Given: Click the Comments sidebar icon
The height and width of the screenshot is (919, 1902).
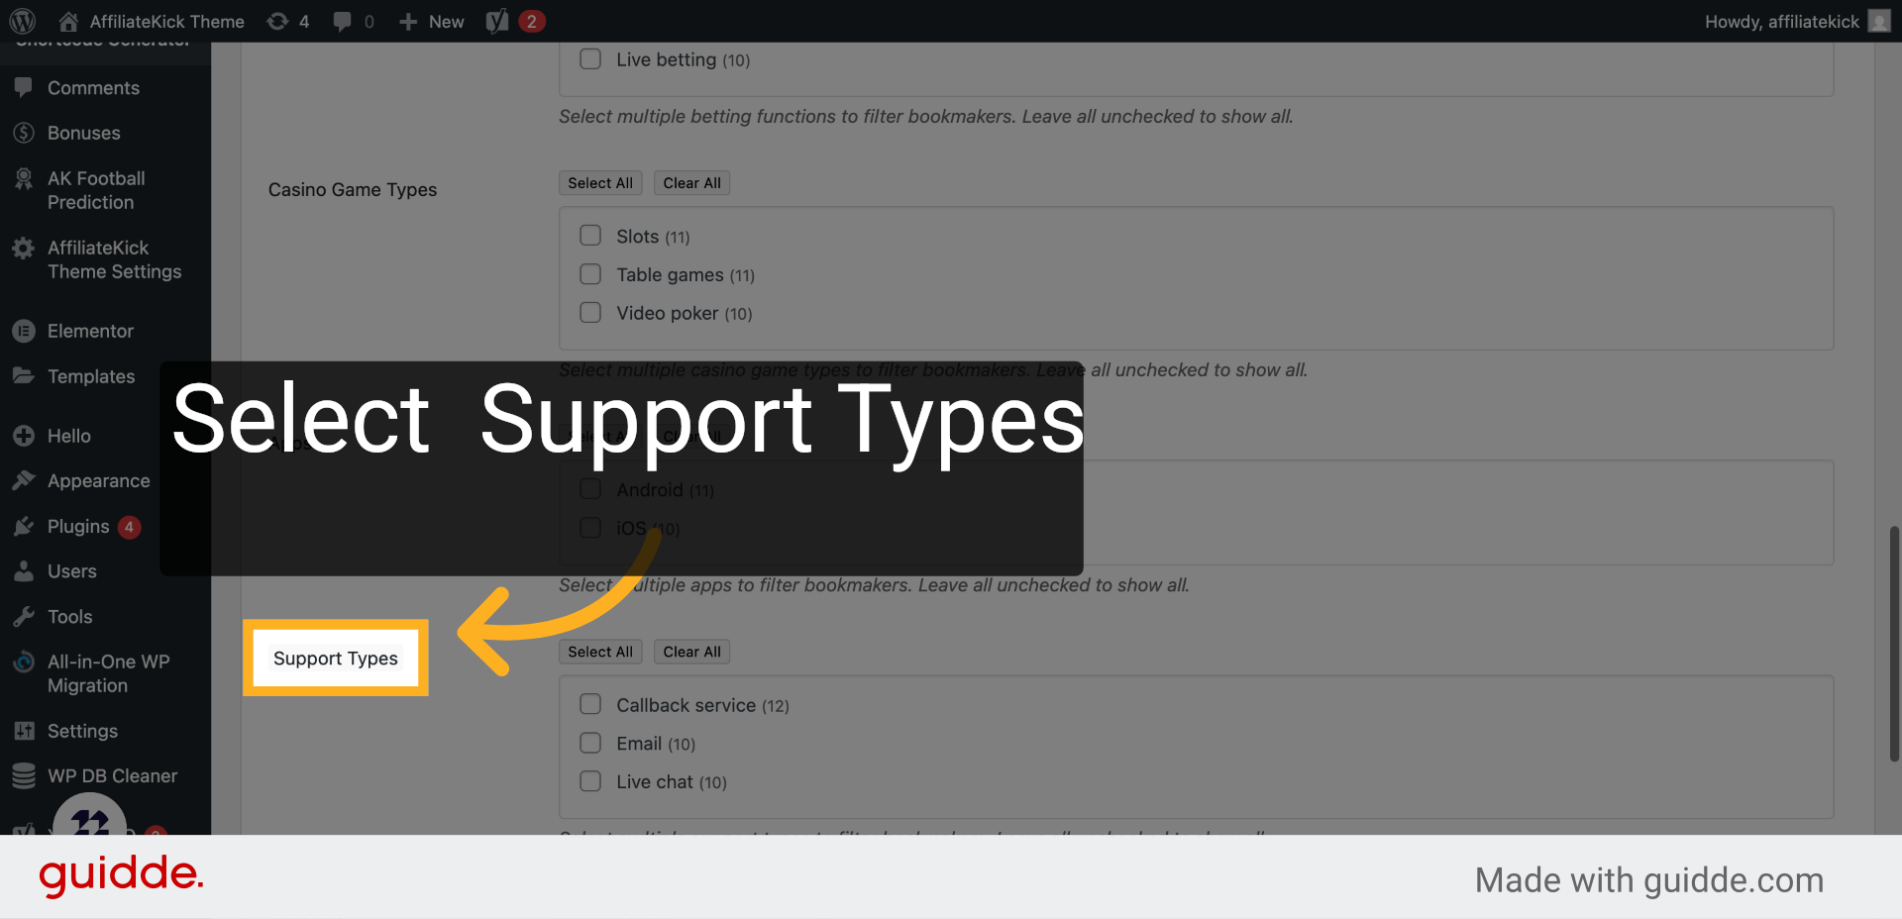Looking at the screenshot, I should coord(24,87).
